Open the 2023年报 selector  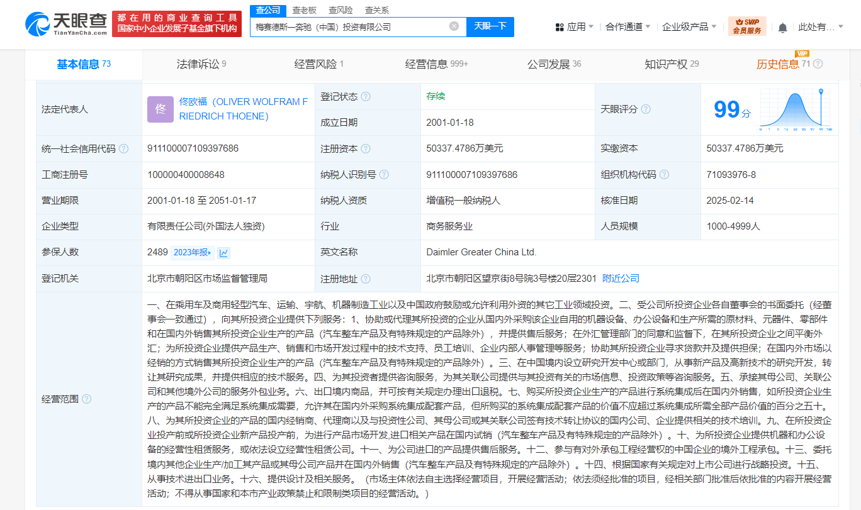click(x=193, y=253)
